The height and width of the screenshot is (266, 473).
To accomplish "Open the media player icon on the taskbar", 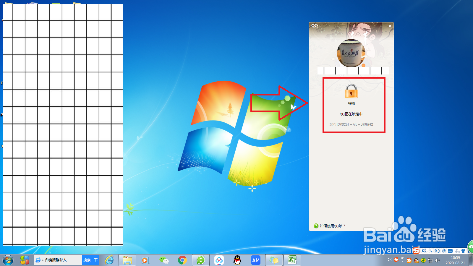I will (x=145, y=260).
